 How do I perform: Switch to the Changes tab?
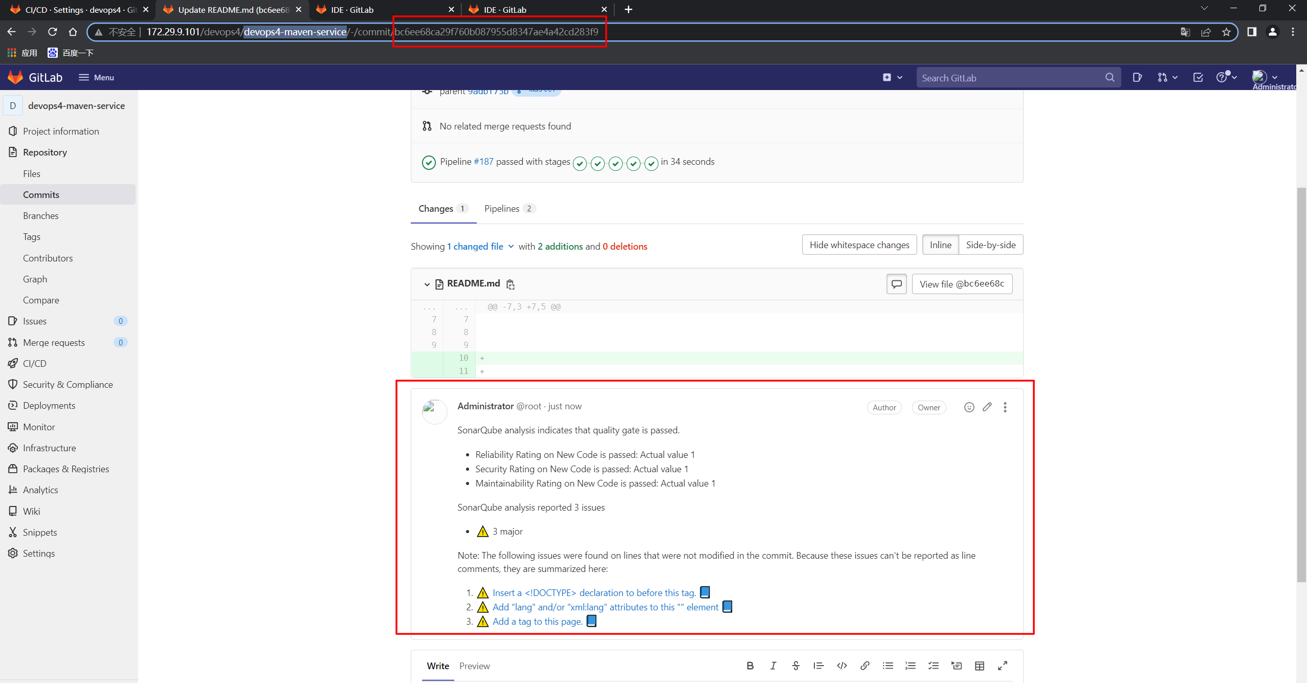[443, 208]
